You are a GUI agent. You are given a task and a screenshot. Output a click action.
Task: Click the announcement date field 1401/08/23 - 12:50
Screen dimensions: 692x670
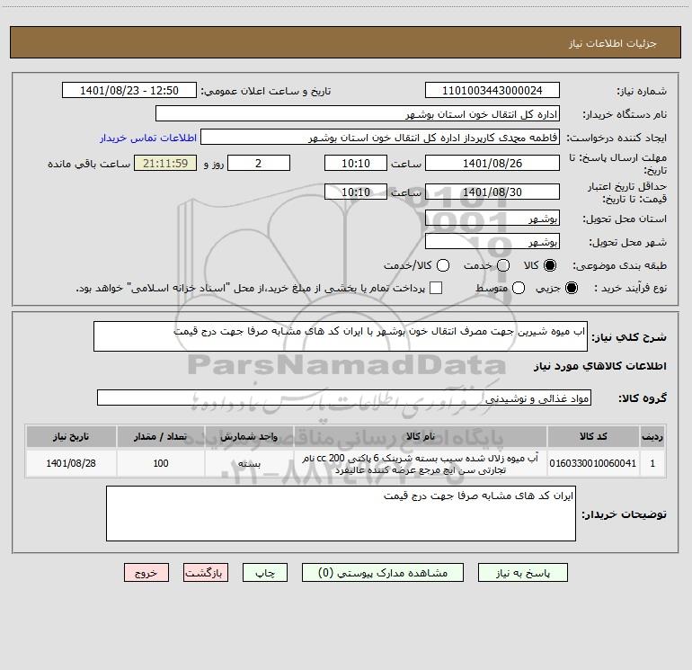(x=129, y=91)
